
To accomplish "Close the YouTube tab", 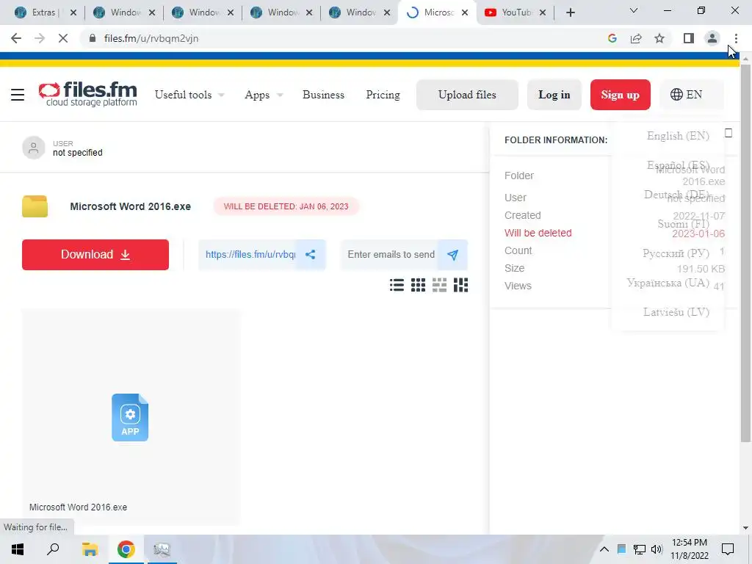I will (543, 12).
